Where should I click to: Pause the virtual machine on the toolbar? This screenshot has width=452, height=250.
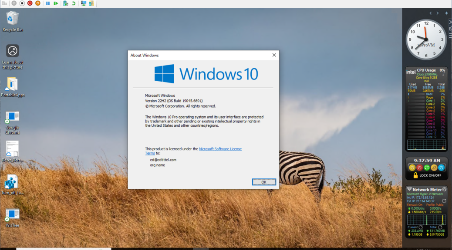tap(48, 3)
